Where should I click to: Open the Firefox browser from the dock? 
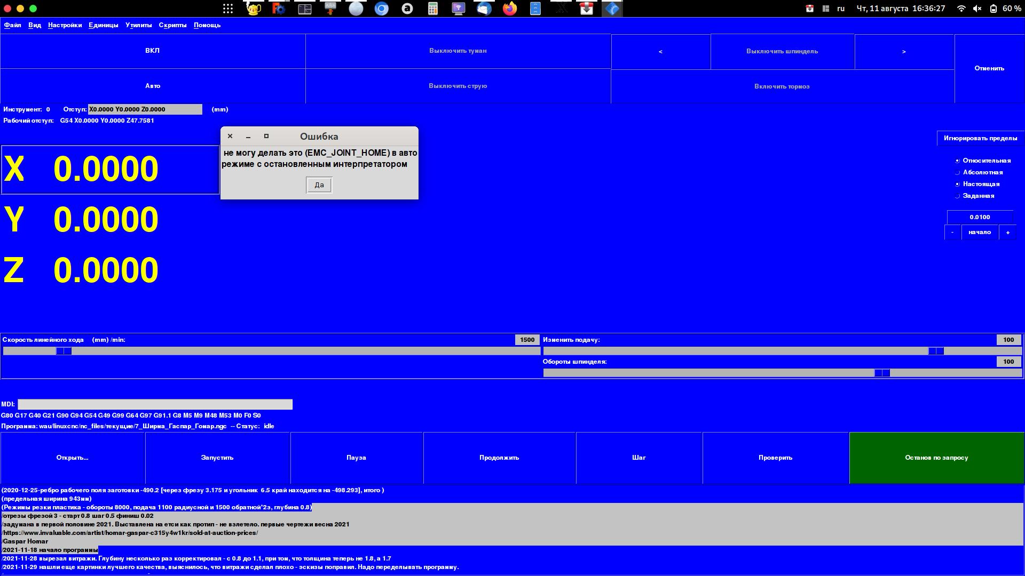pos(510,9)
